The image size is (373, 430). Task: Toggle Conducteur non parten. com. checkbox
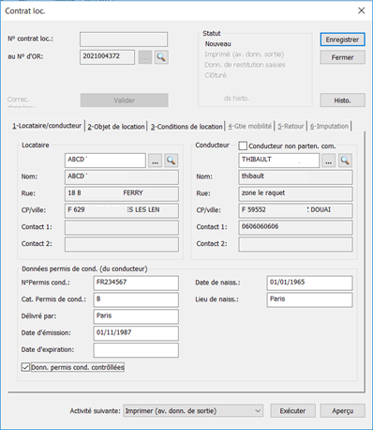coord(243,146)
